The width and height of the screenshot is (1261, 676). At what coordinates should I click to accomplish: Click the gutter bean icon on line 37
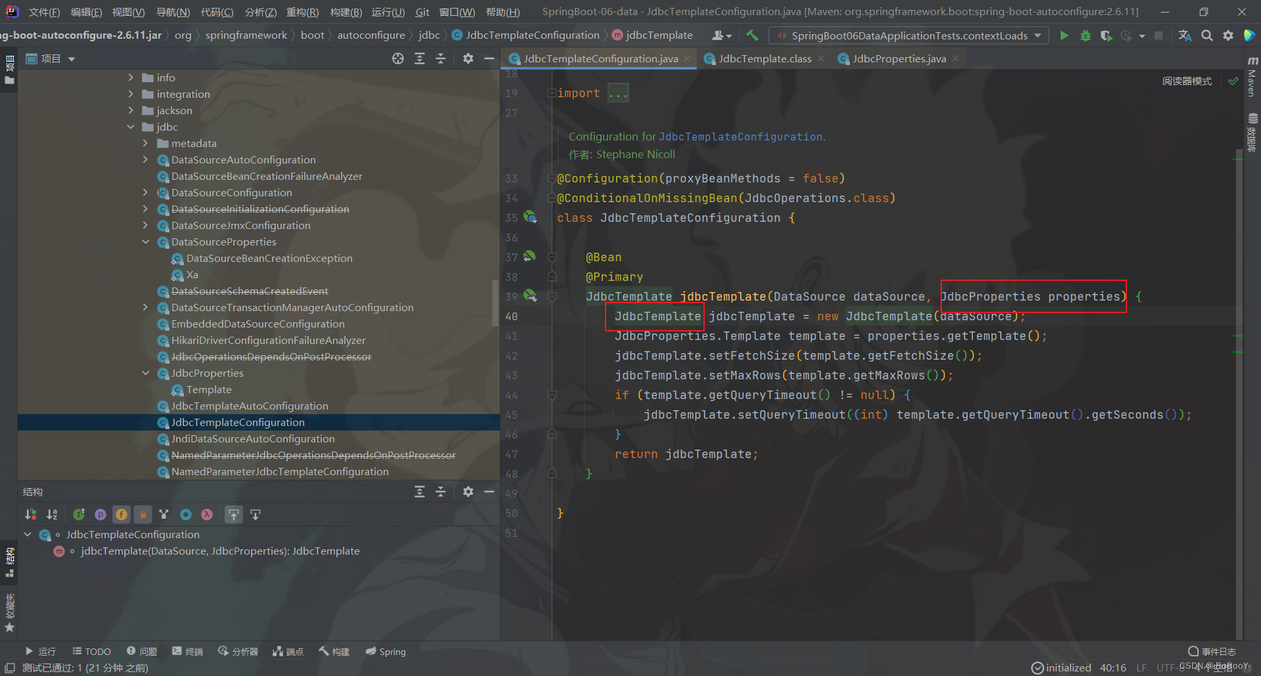tap(529, 256)
